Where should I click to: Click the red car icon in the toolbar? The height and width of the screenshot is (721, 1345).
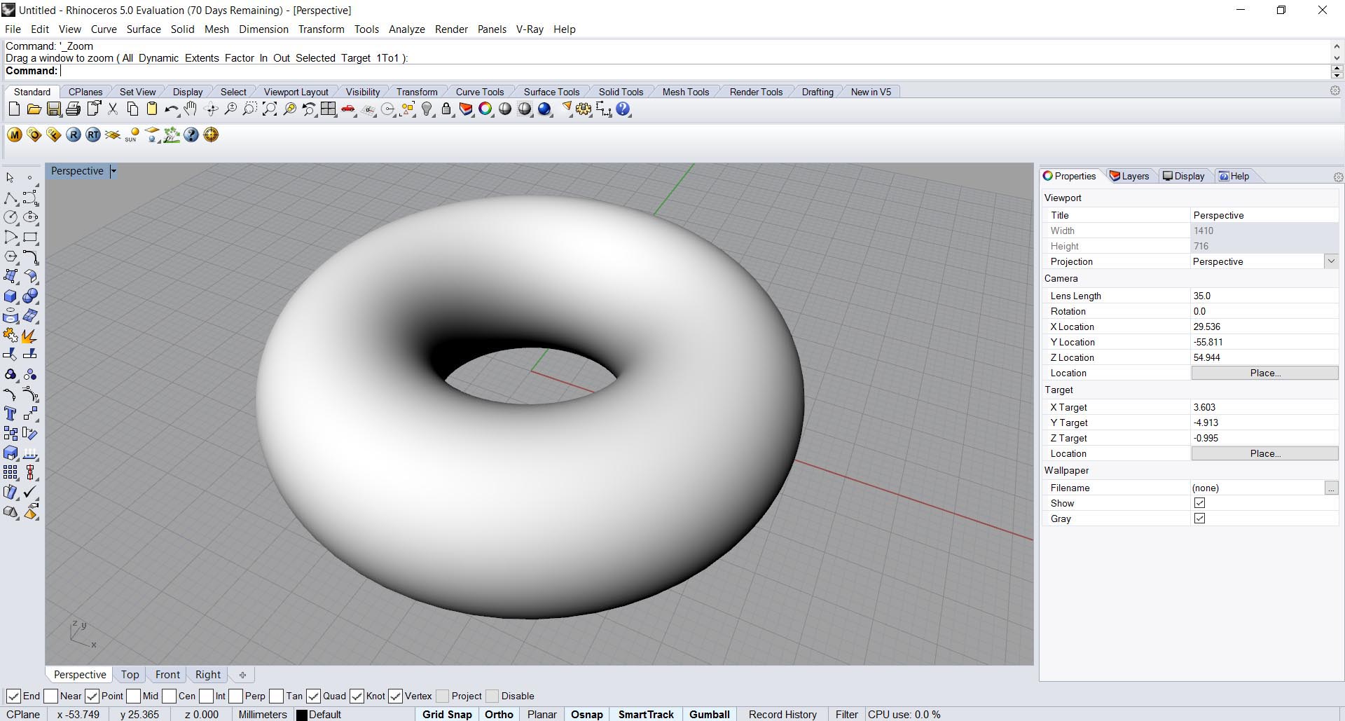(348, 109)
